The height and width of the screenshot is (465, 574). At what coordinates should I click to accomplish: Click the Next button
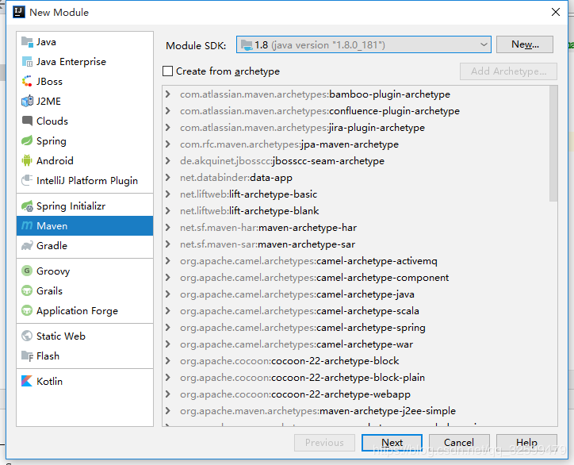click(x=392, y=443)
